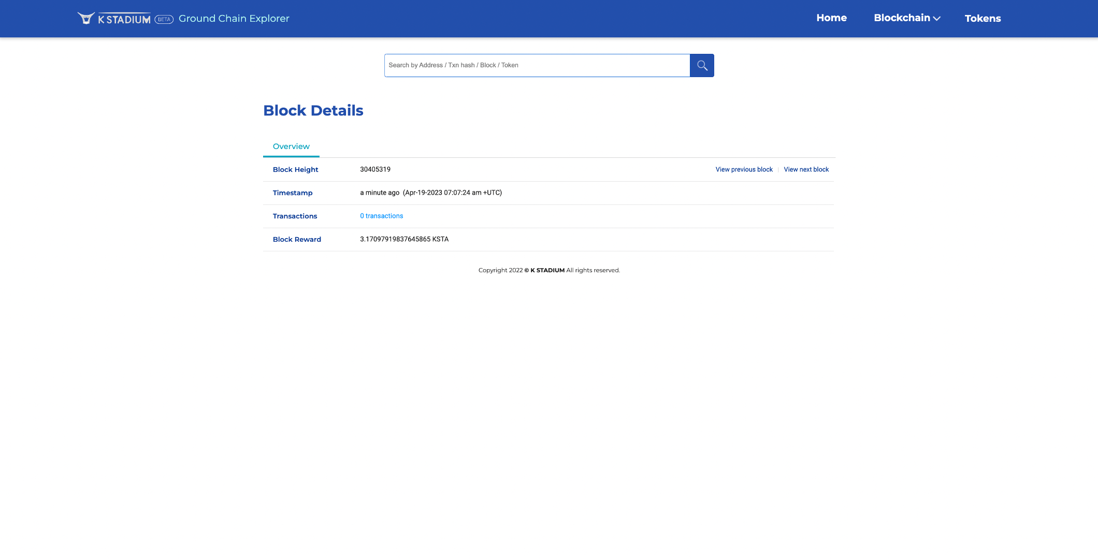Click the K Stadium bull logo icon

click(86, 19)
